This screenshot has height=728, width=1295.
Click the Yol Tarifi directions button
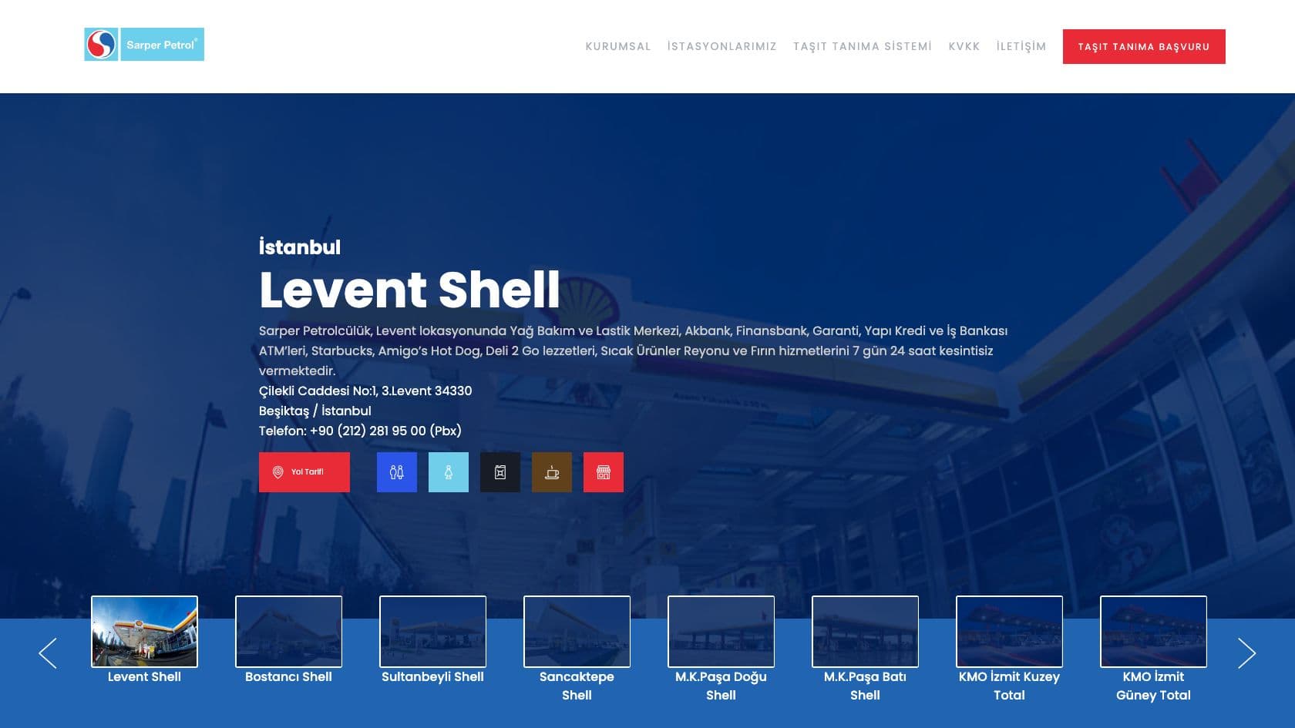pyautogui.click(x=304, y=472)
